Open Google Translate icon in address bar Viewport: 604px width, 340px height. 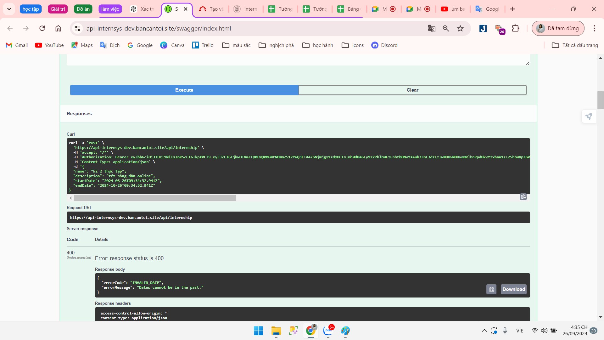[x=431, y=28]
